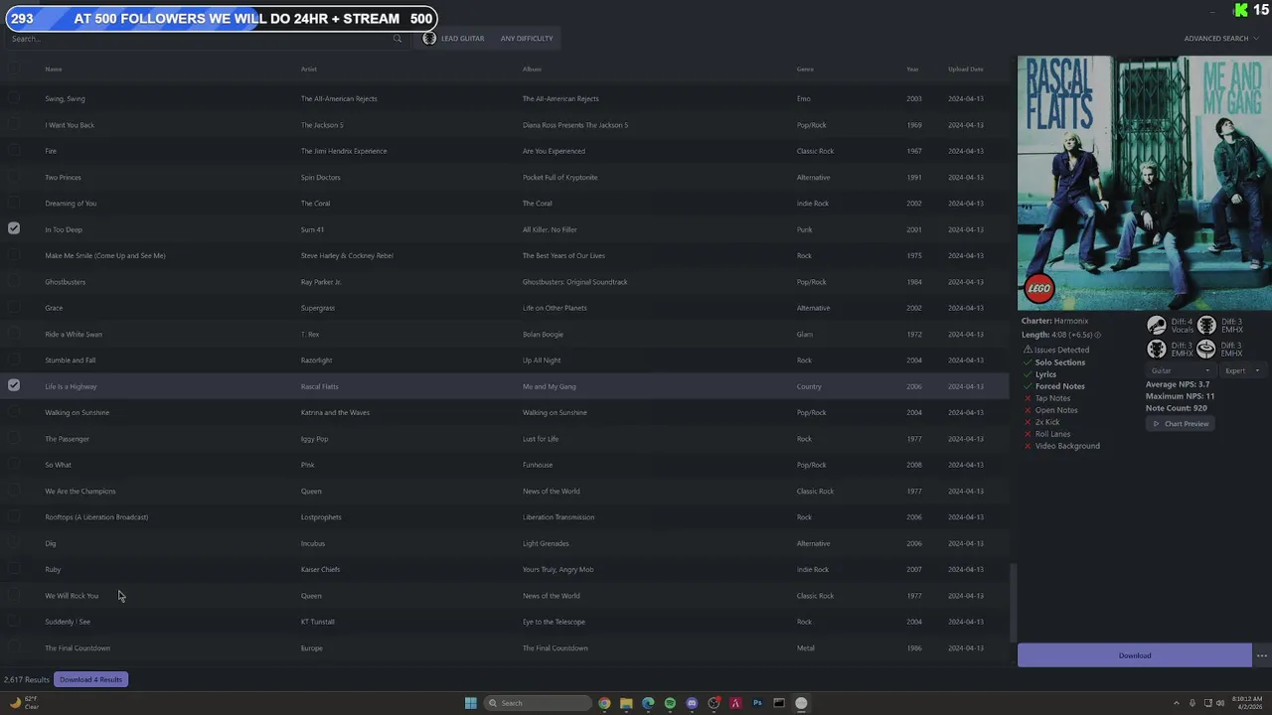Select the We Will Rock You row
The width and height of the screenshot is (1272, 715).
point(505,596)
